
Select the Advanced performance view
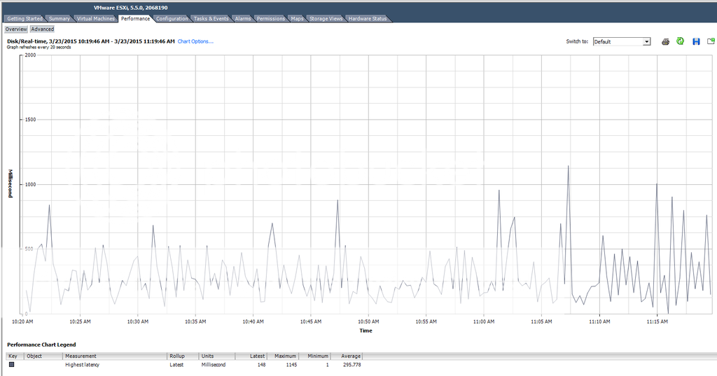[43, 29]
